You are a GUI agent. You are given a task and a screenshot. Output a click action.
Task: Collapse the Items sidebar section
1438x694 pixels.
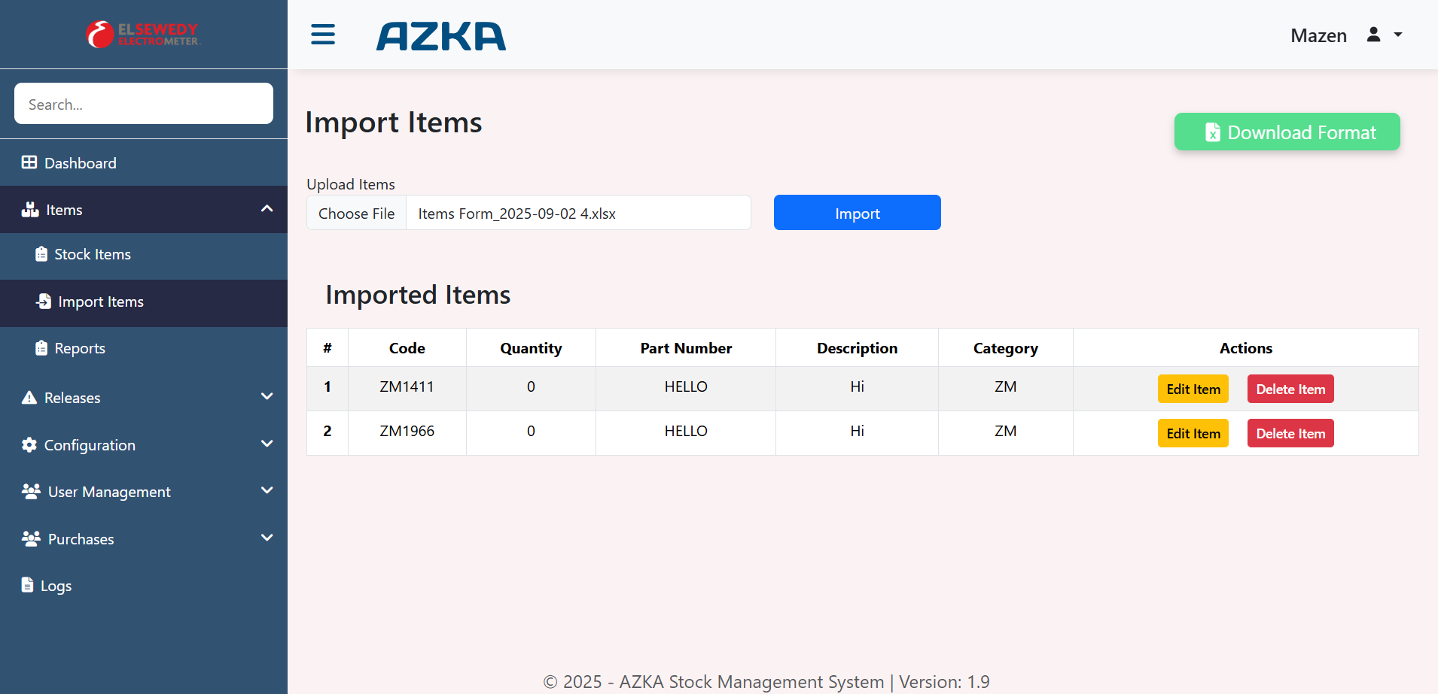point(267,209)
